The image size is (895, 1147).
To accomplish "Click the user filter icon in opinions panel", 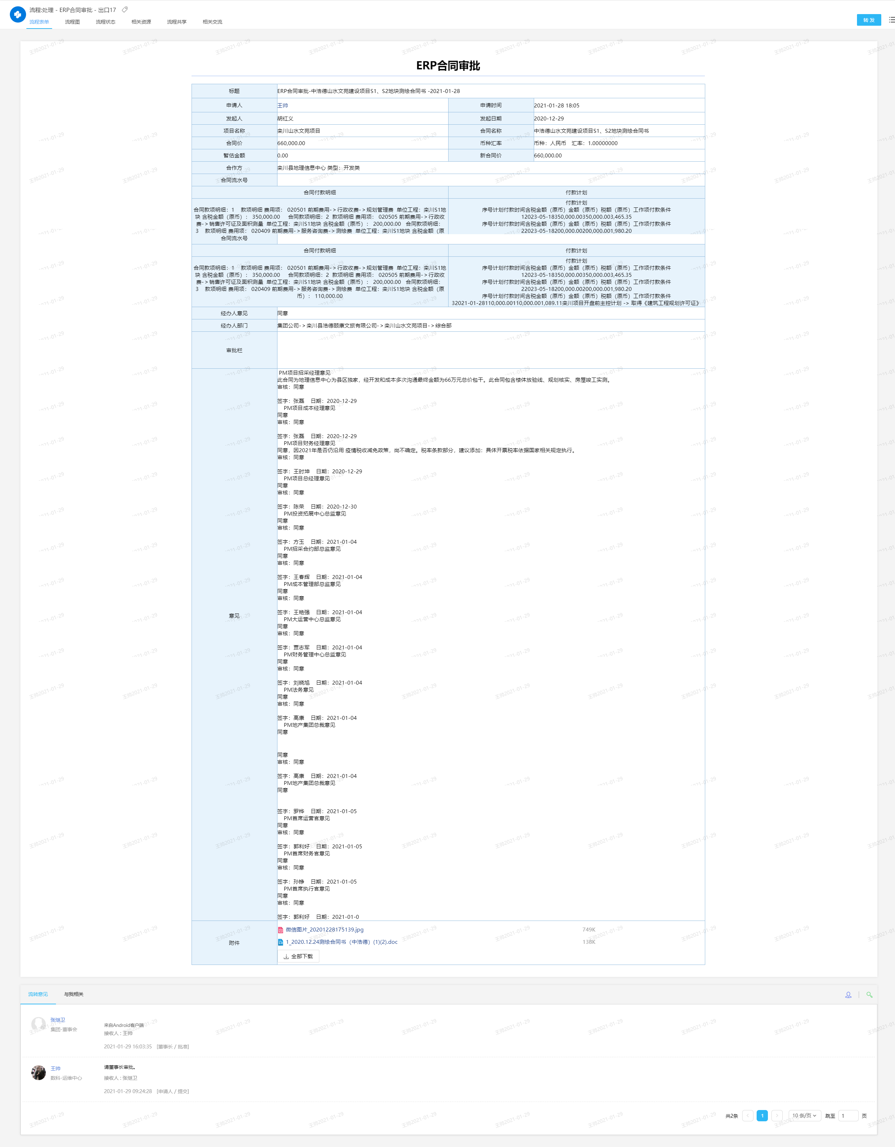I will [x=848, y=995].
